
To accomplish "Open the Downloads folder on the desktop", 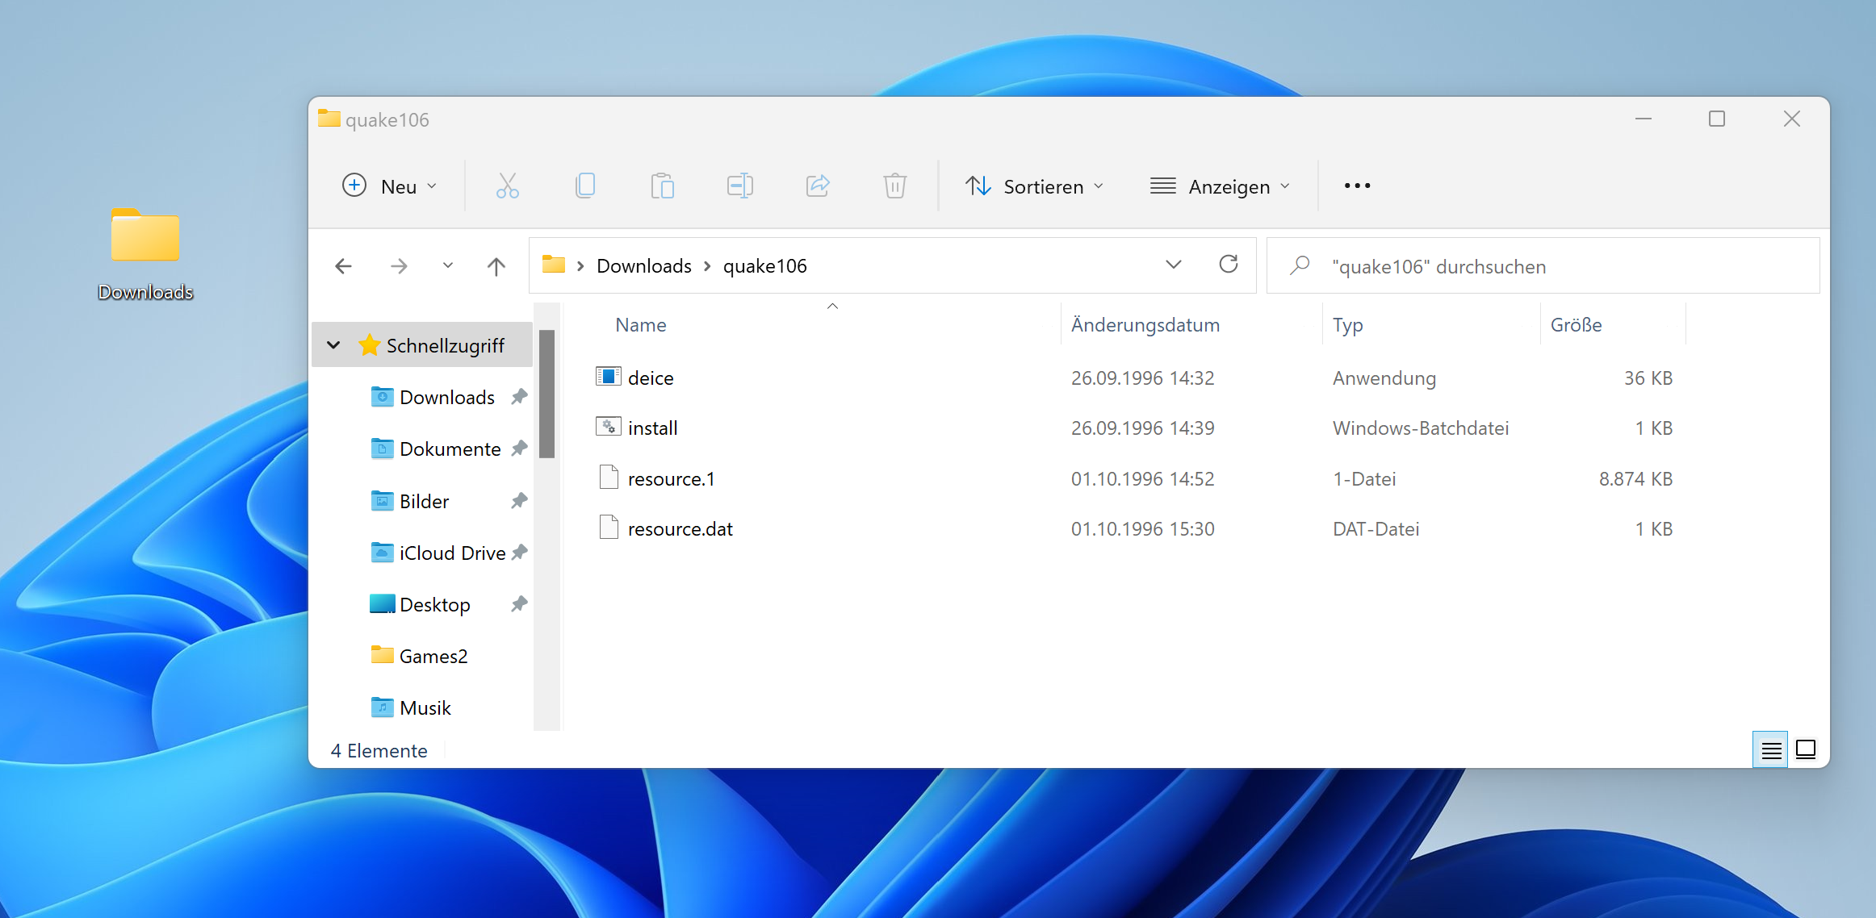I will (x=145, y=254).
